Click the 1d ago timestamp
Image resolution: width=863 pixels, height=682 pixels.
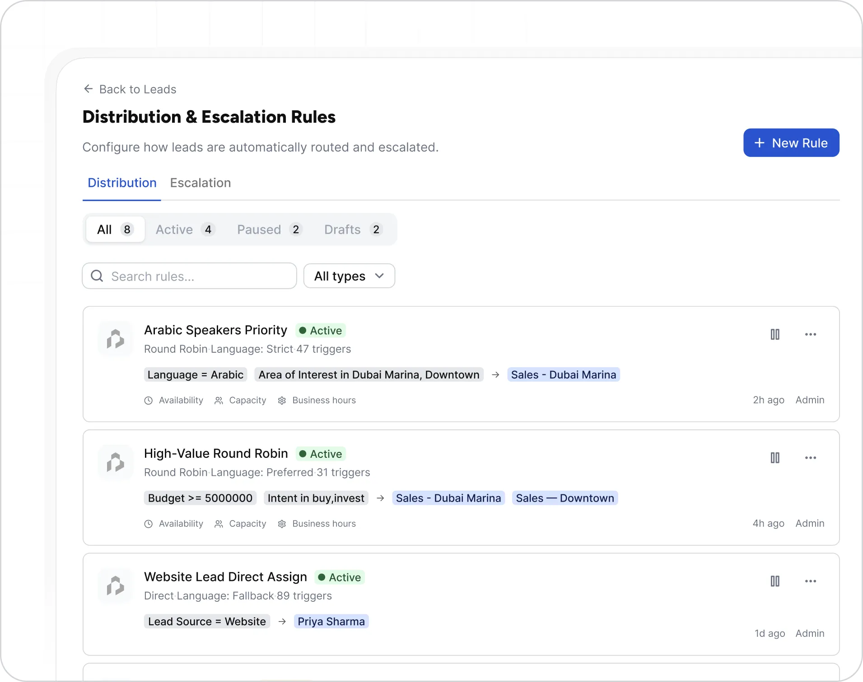tap(770, 634)
